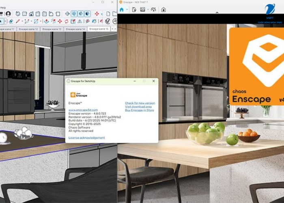
Task: Activate the Rotate tool
Action: pos(67,21)
